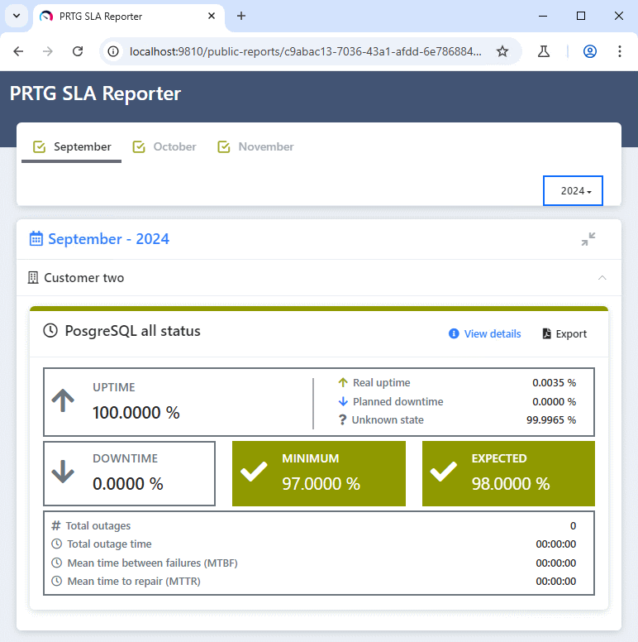Open the 2024 year dropdown

point(573,191)
